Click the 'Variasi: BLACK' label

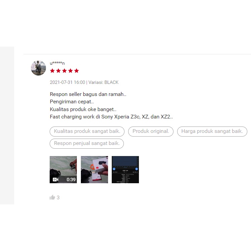pos(103,82)
